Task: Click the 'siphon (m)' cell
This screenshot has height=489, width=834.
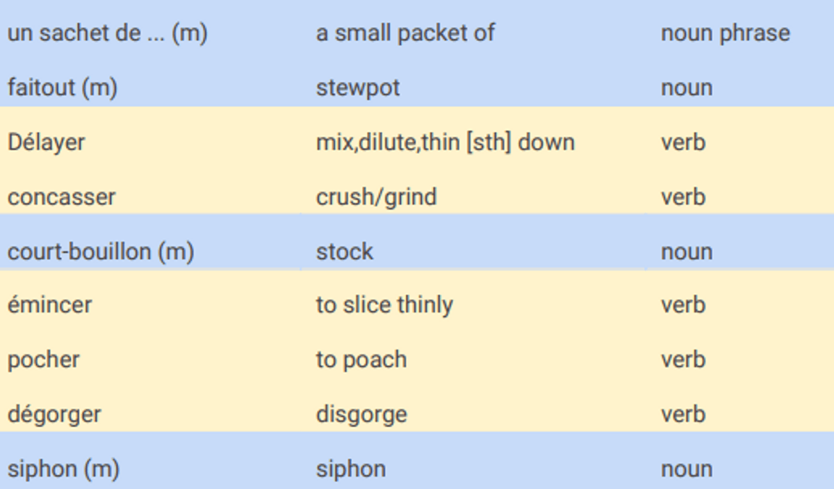Action: coord(151,469)
